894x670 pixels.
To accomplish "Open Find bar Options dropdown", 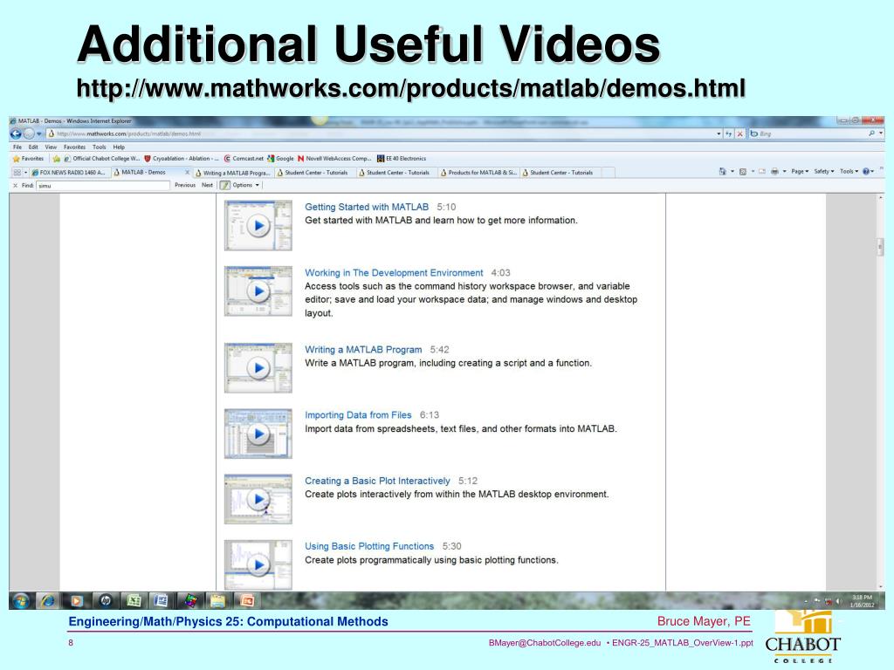I will coord(245,185).
